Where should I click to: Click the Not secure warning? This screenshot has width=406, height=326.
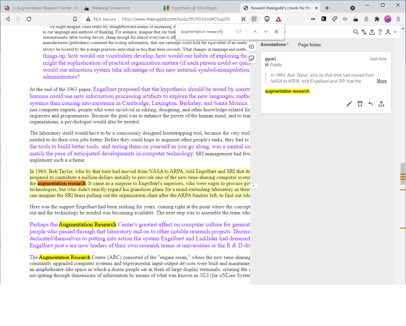(101, 19)
